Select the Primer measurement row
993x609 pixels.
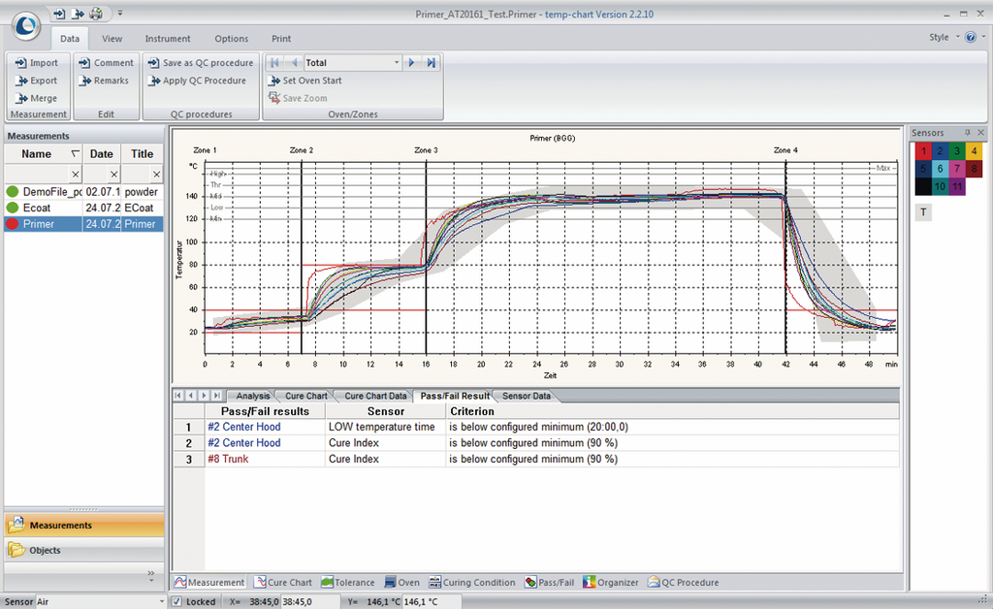83,224
